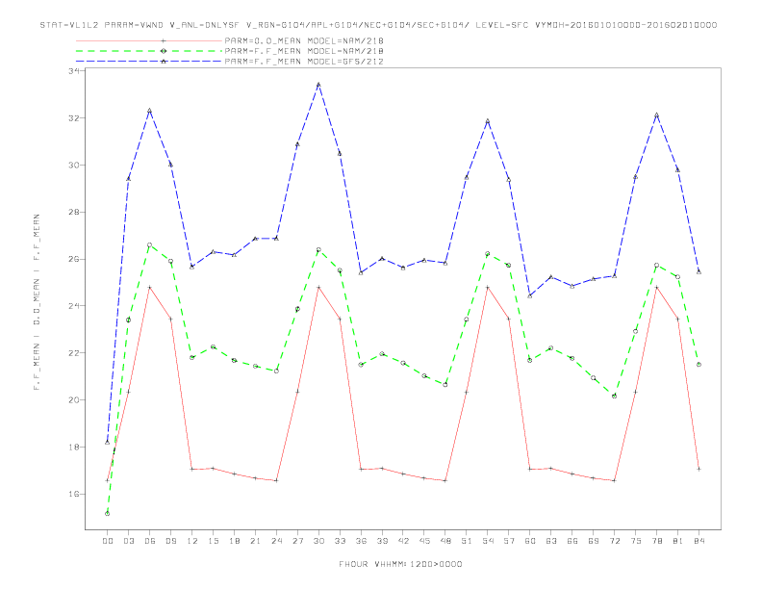
Task: Click the green NAM circle marker at hour 84
Action: 698,364
